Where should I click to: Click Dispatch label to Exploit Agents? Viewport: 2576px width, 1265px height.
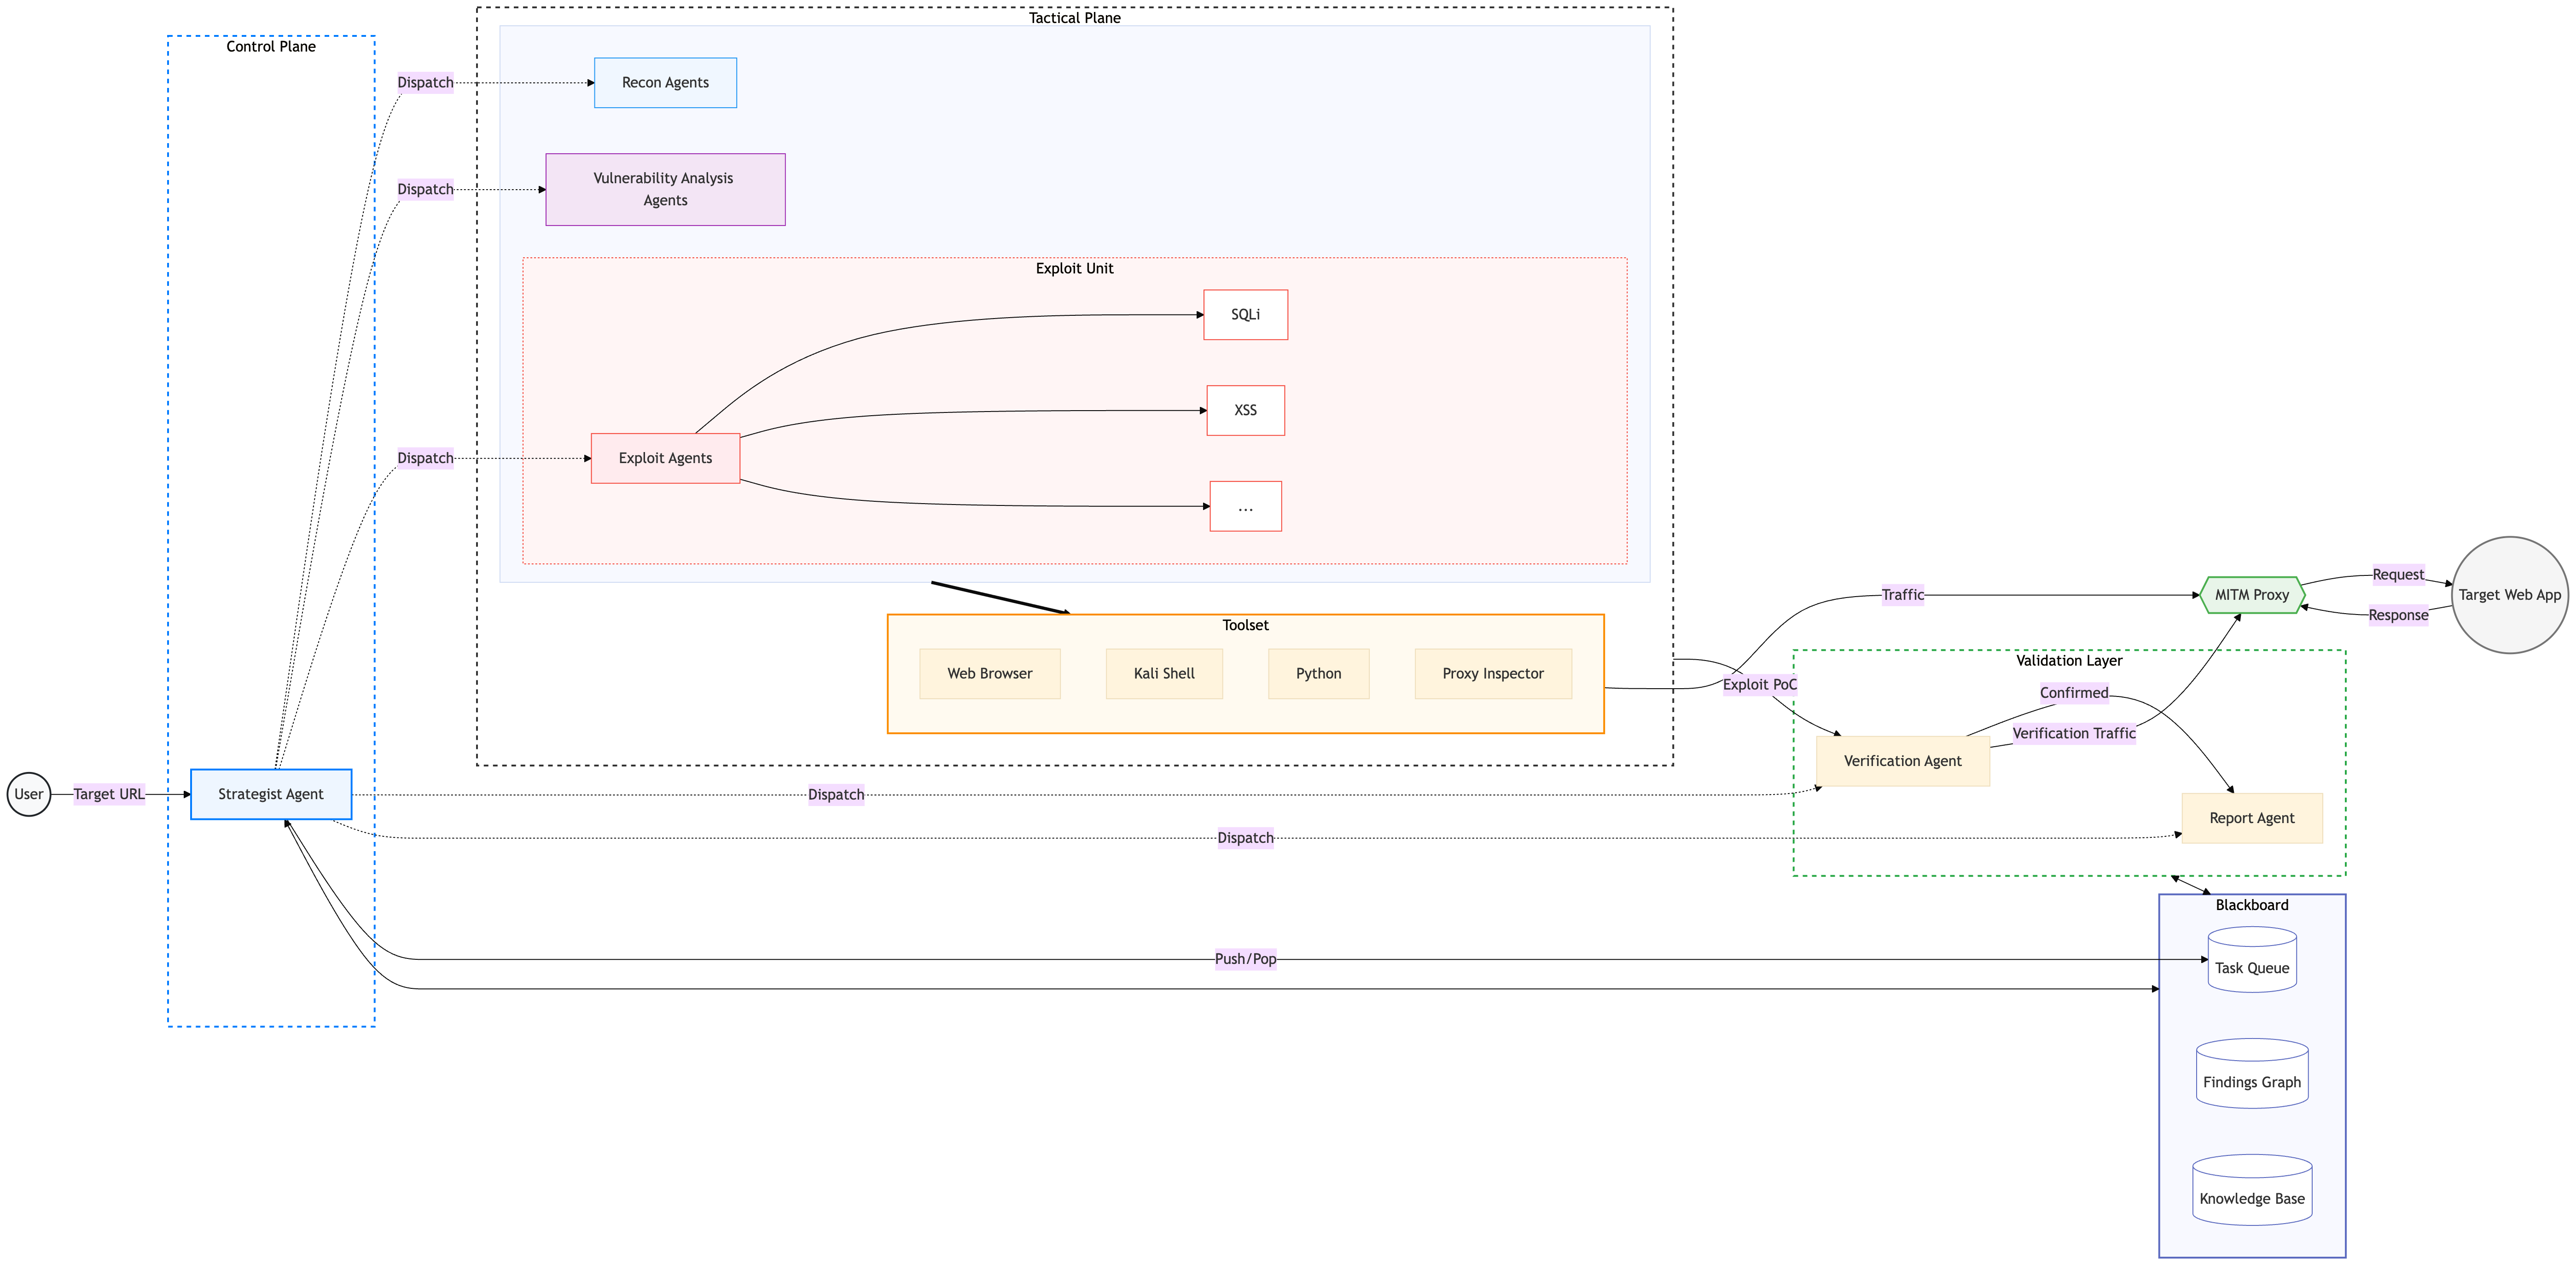click(425, 458)
